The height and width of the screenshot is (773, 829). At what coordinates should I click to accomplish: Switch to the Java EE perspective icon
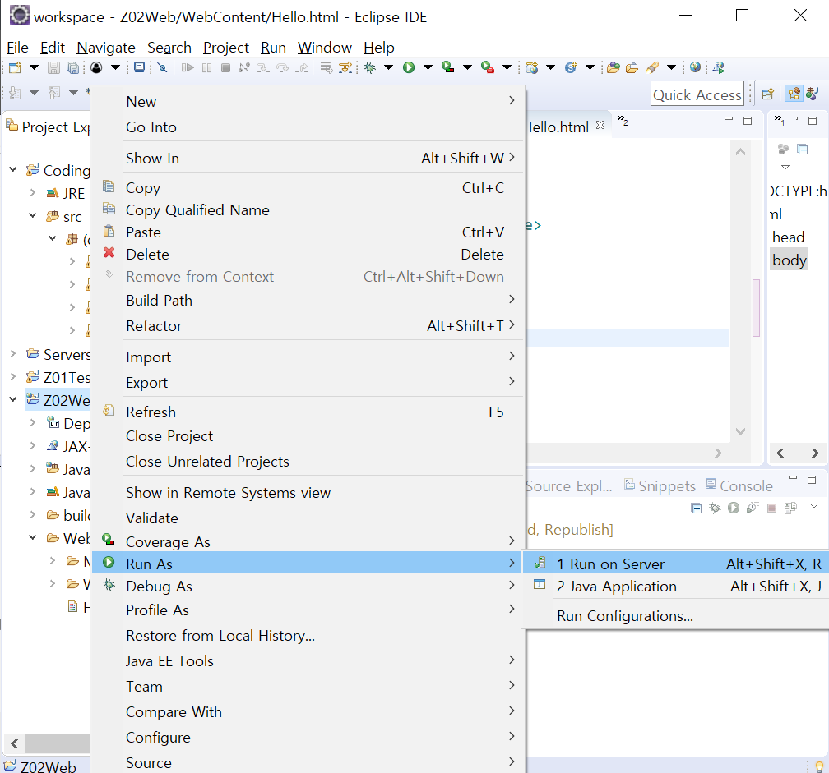794,94
